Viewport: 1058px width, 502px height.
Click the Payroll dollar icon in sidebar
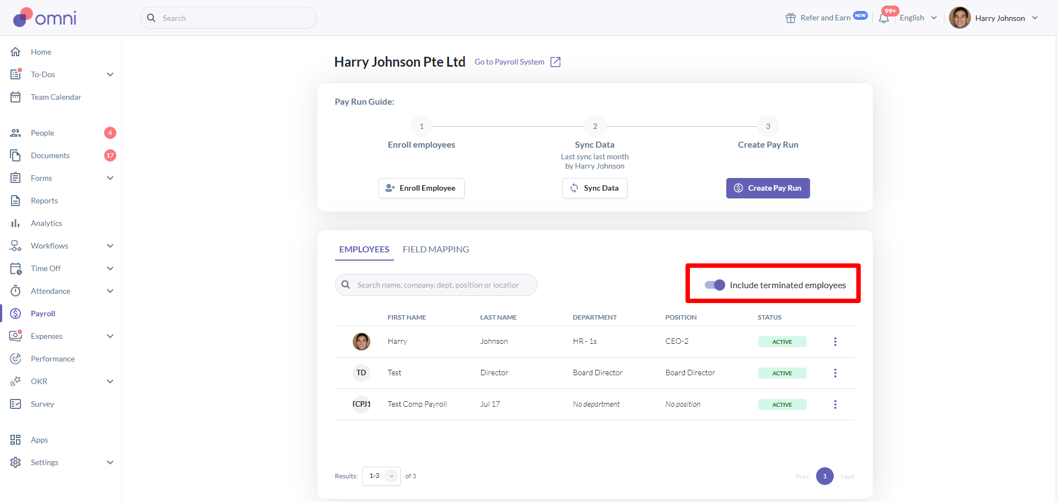pyautogui.click(x=15, y=314)
